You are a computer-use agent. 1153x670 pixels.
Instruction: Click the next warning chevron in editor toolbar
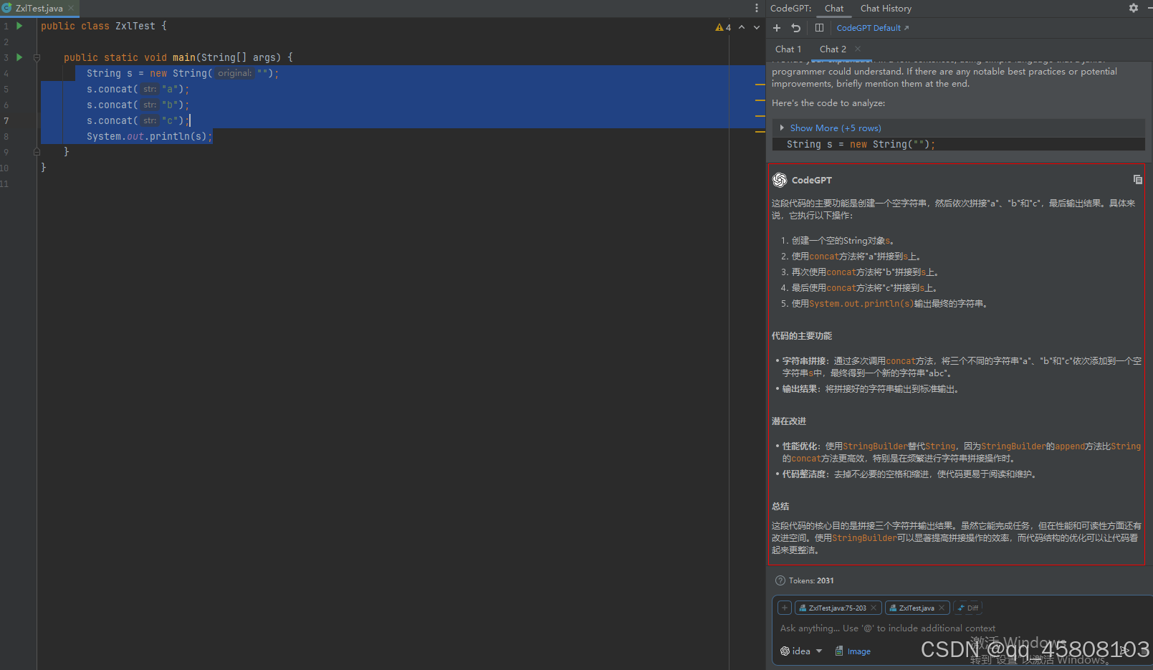(756, 27)
